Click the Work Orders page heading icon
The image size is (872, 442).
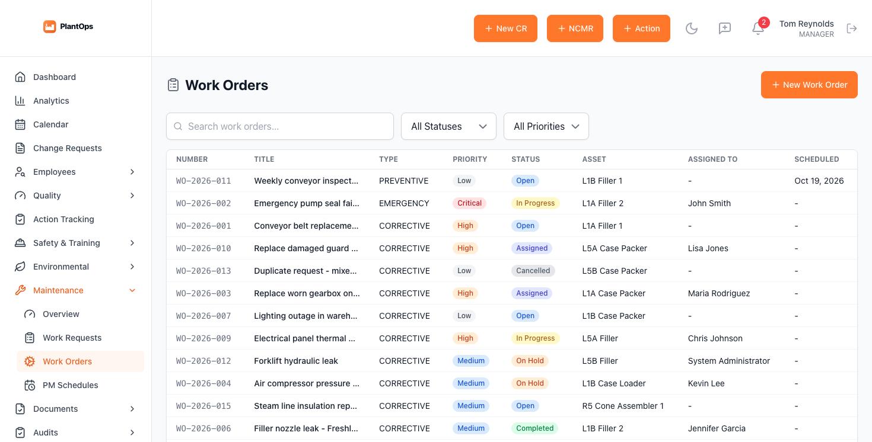[173, 85]
